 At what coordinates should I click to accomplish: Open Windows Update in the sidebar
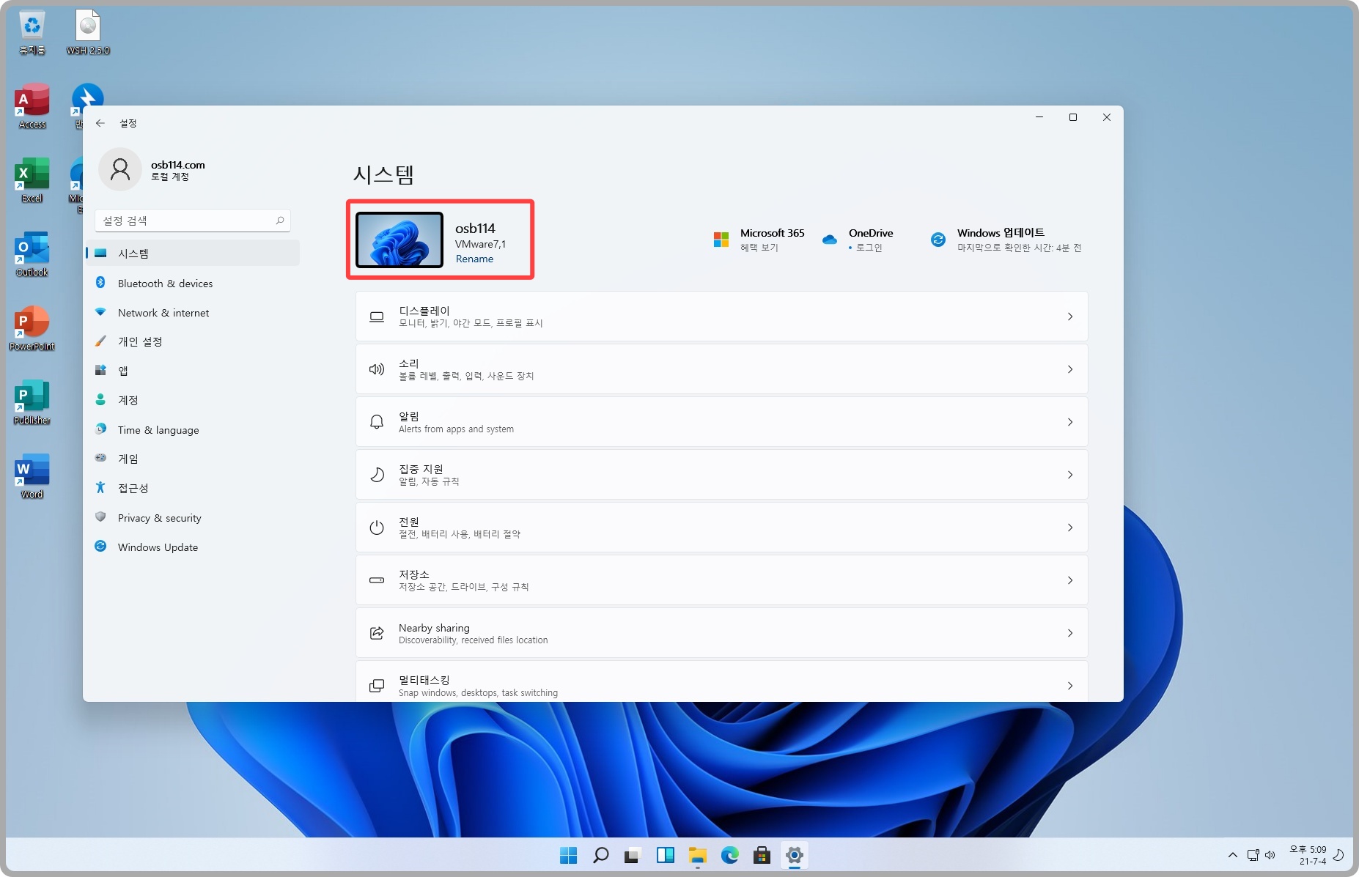pyautogui.click(x=193, y=547)
